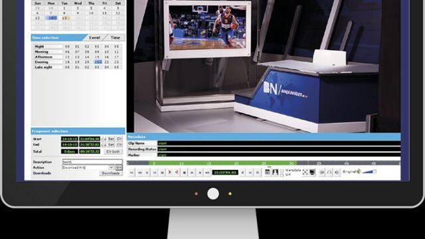Click the Start time field
Image resolution: width=425 pixels, height=239 pixels.
(90, 139)
